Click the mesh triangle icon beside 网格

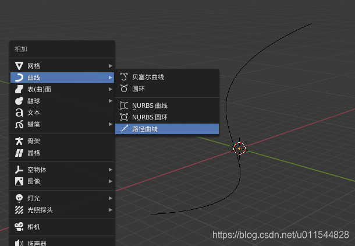pyautogui.click(x=19, y=66)
